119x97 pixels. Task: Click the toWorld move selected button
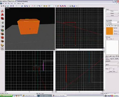tap(112, 58)
